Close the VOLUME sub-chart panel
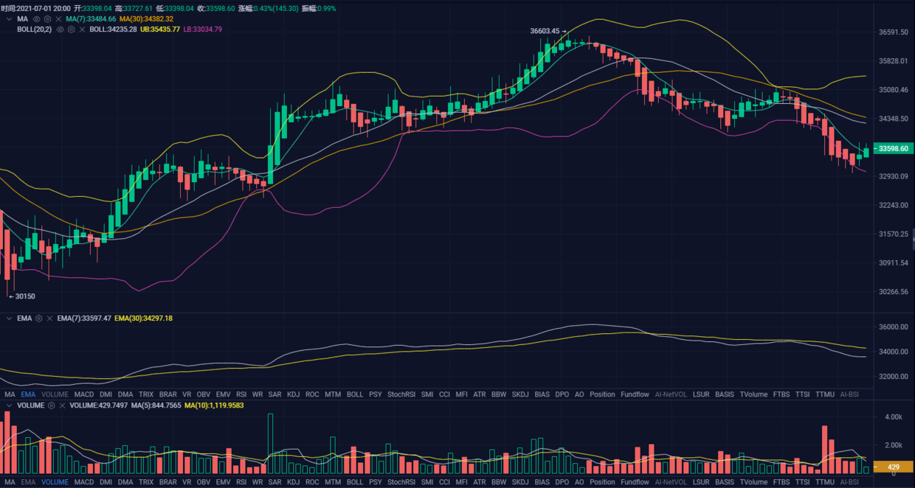 pos(62,405)
